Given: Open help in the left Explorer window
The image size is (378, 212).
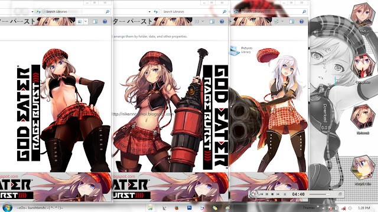Looking at the screenshot, I should coord(105,21).
